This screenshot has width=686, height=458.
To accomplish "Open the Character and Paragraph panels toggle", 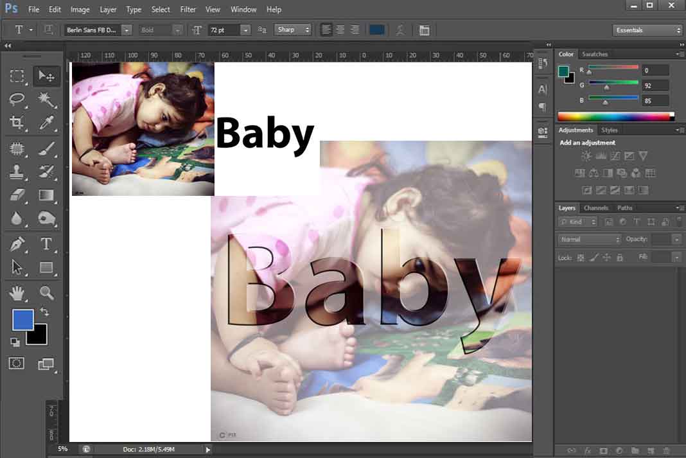I will click(423, 30).
